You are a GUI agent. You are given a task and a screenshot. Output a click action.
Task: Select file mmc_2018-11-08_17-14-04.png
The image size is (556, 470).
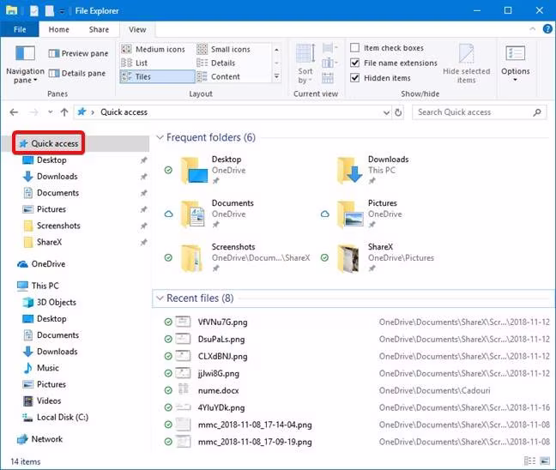[255, 425]
